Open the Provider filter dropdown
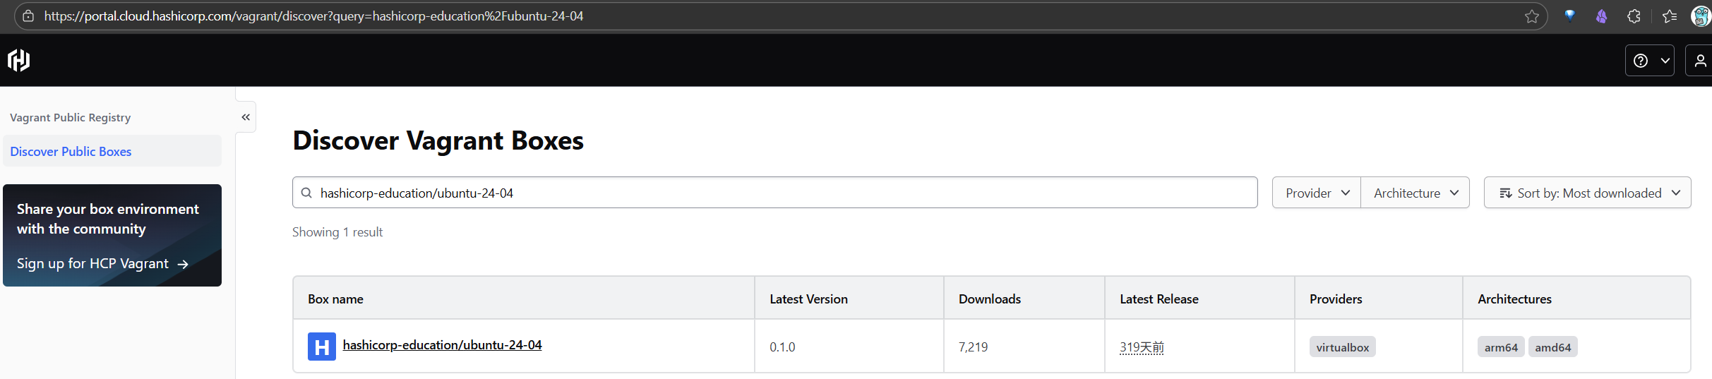The width and height of the screenshot is (1712, 379). pos(1317,193)
